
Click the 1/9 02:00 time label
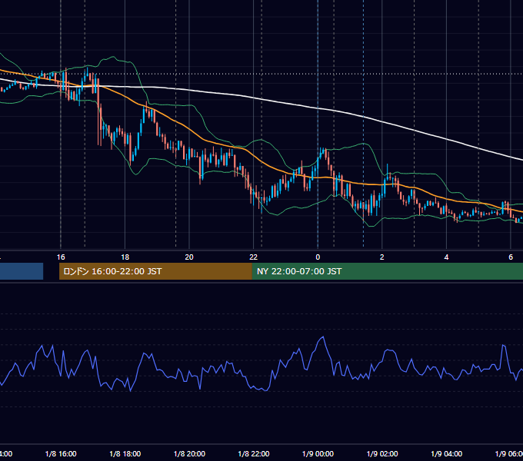382,453
